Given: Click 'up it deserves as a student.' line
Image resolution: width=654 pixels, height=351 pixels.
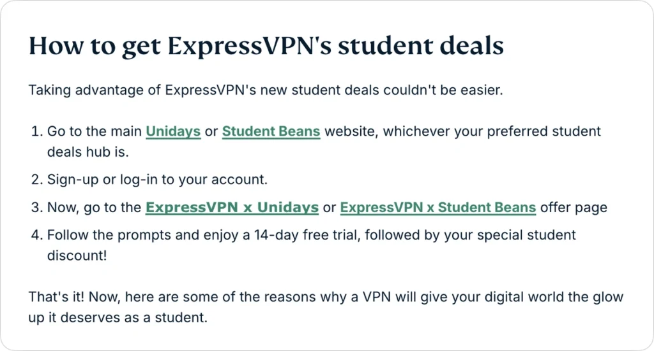Looking at the screenshot, I should (118, 318).
